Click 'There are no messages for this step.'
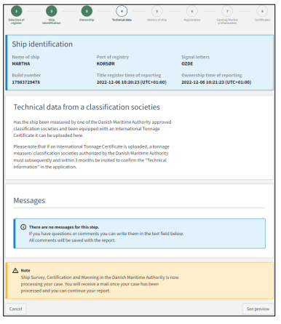 (64, 227)
